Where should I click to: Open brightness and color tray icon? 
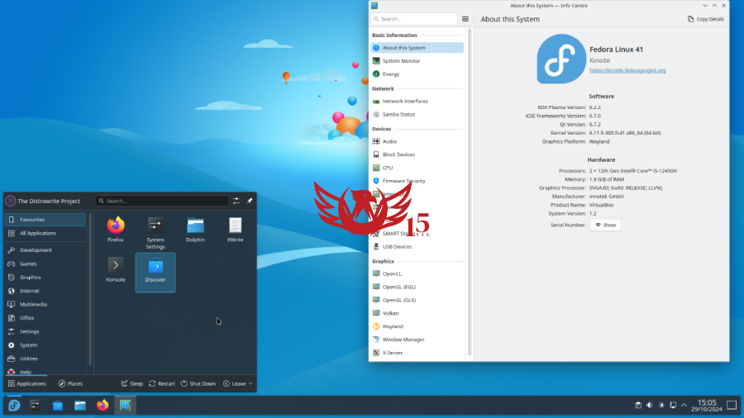[661, 406]
